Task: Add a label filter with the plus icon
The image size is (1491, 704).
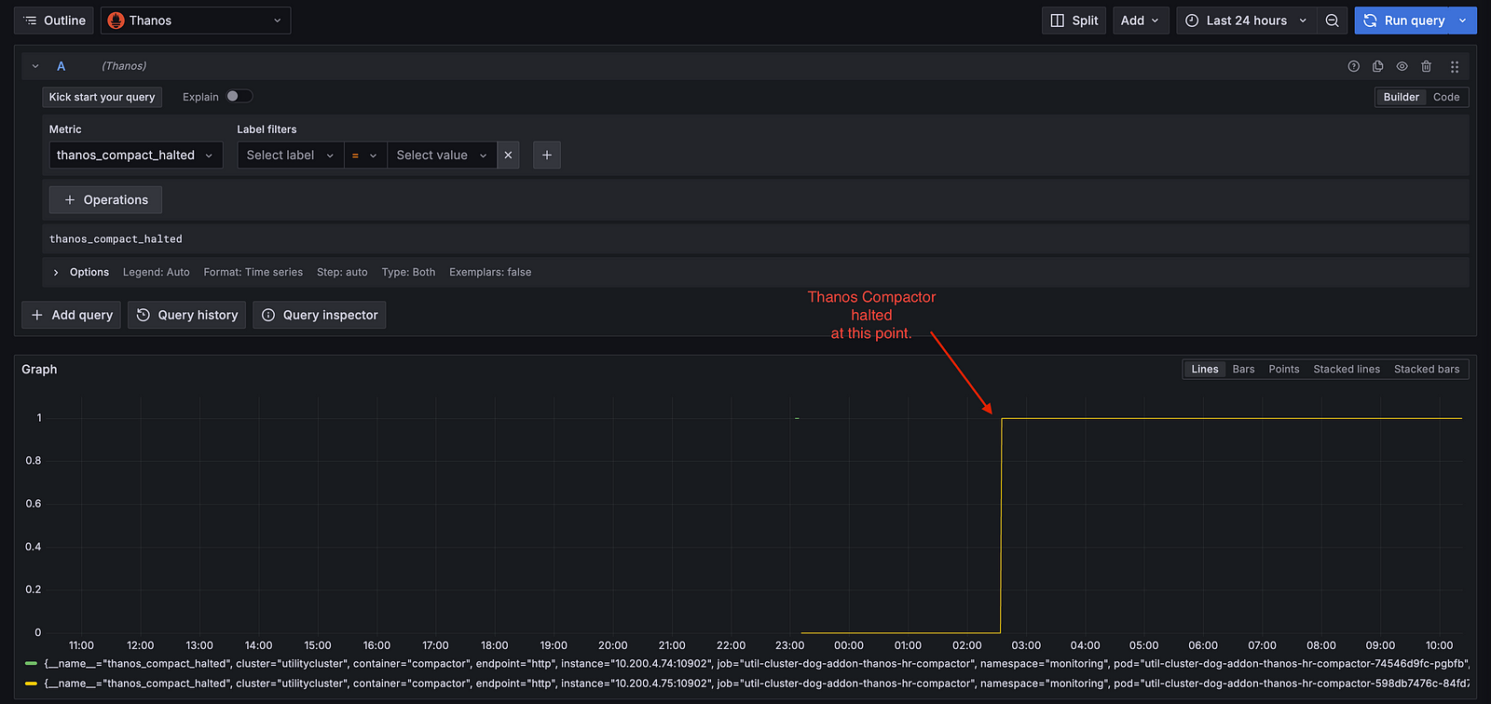Action: tap(547, 156)
